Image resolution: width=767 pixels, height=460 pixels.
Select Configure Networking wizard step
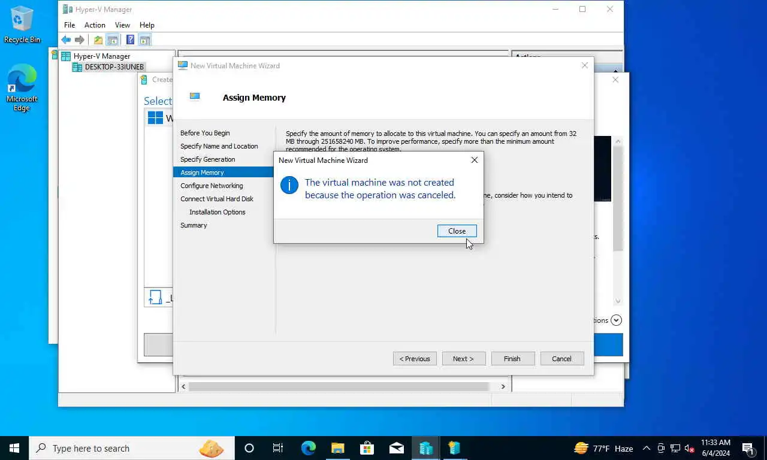point(212,186)
